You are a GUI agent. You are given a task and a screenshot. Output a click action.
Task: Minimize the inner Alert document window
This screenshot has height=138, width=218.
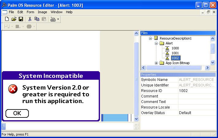click(x=203, y=12)
